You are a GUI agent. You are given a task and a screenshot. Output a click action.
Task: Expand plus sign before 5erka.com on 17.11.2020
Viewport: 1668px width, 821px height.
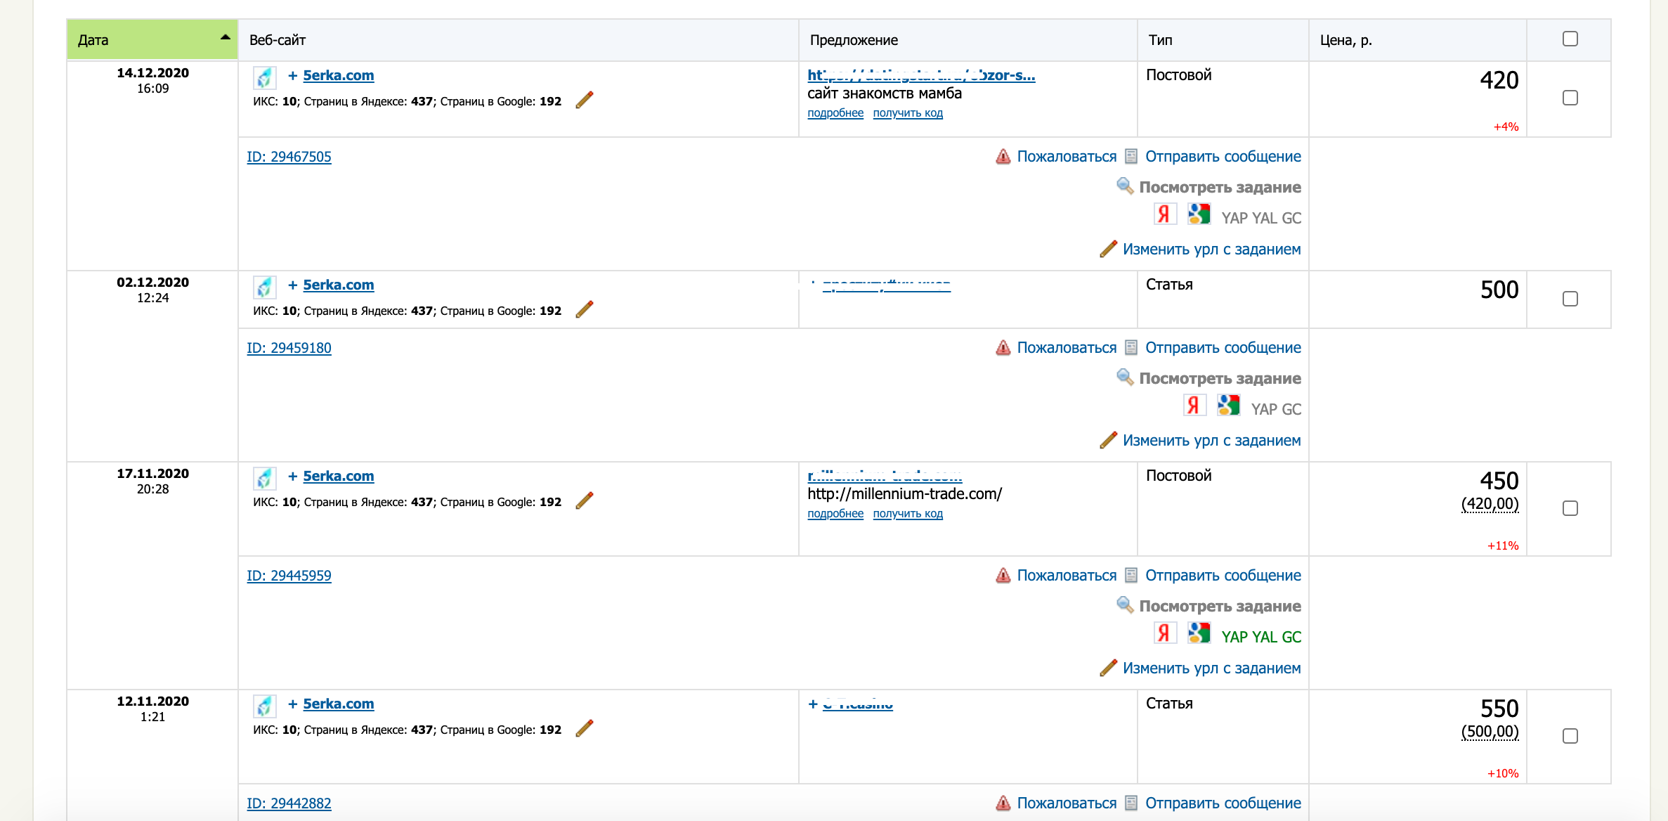coord(292,476)
